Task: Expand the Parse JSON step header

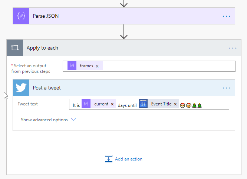Action: click(x=124, y=16)
